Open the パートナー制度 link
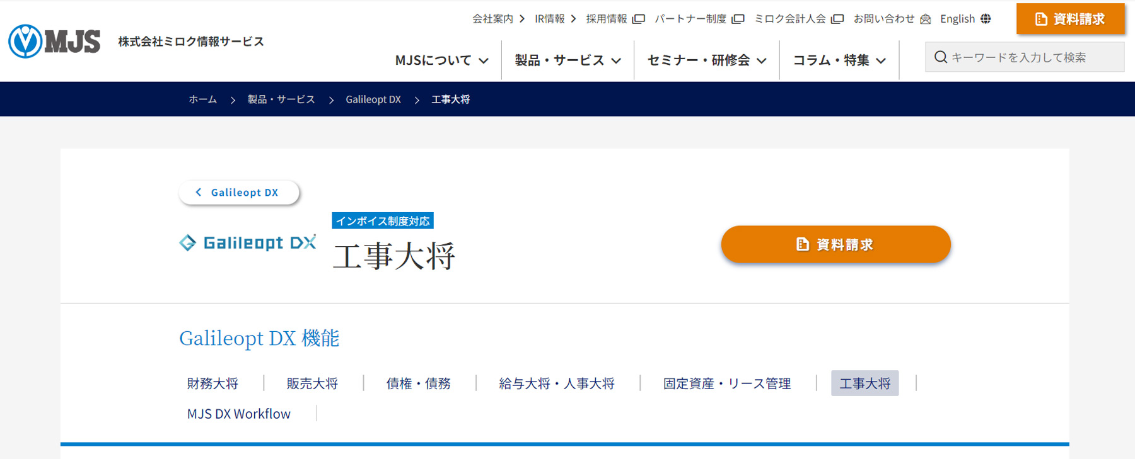The width and height of the screenshot is (1135, 459). tap(690, 19)
